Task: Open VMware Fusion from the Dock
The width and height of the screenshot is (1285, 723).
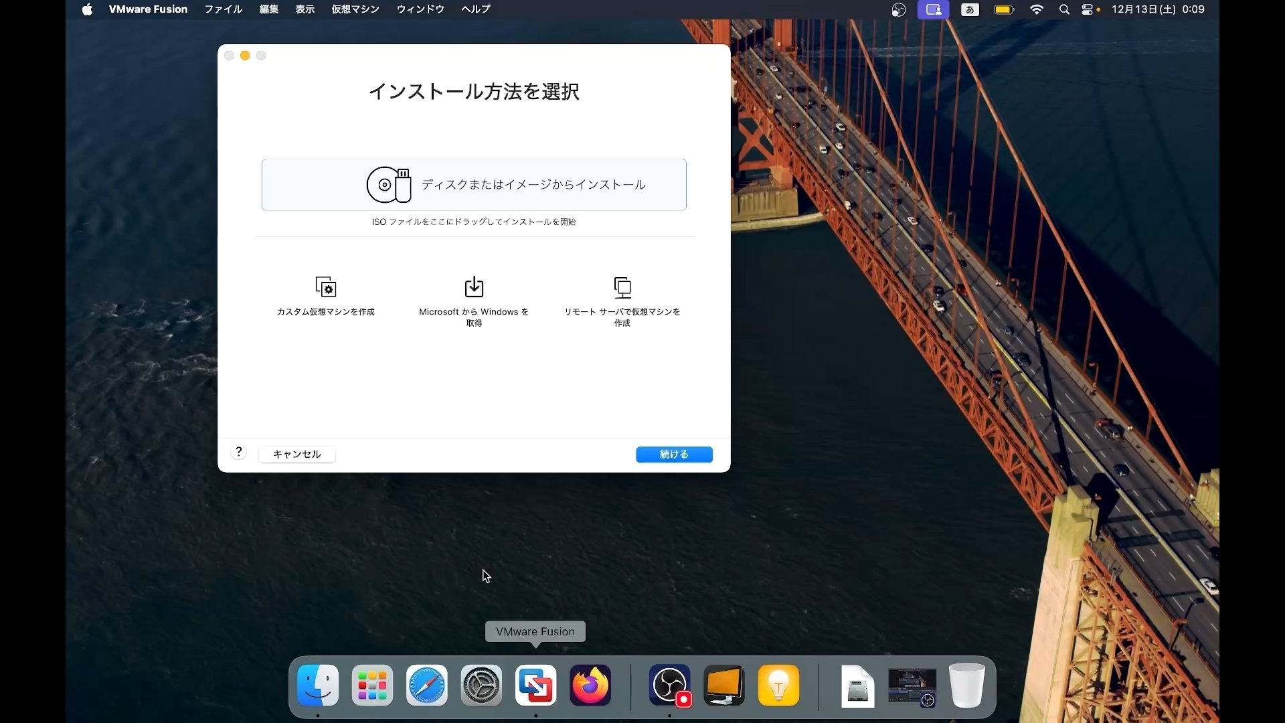Action: coord(535,686)
